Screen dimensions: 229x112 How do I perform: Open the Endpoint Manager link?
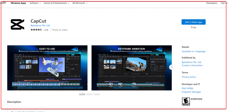tap(191, 92)
